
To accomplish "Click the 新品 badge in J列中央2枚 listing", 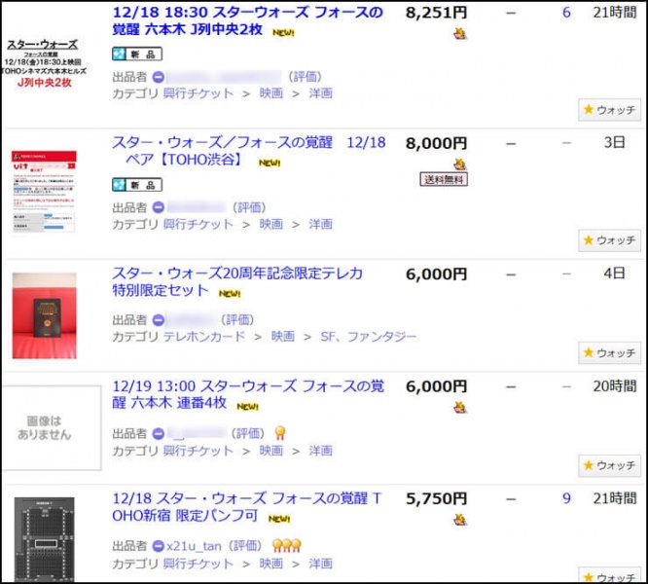I will click(137, 55).
